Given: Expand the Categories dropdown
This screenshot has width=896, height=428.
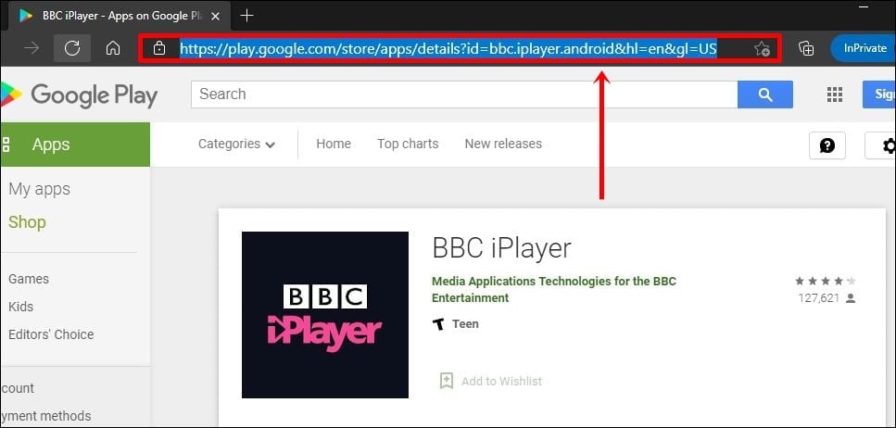Looking at the screenshot, I should [x=236, y=144].
